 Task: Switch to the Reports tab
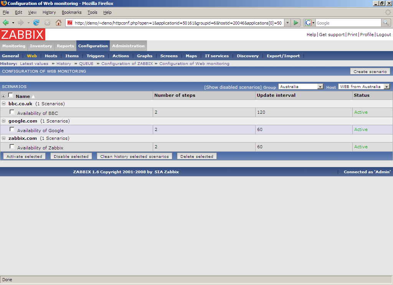pyautogui.click(x=65, y=46)
